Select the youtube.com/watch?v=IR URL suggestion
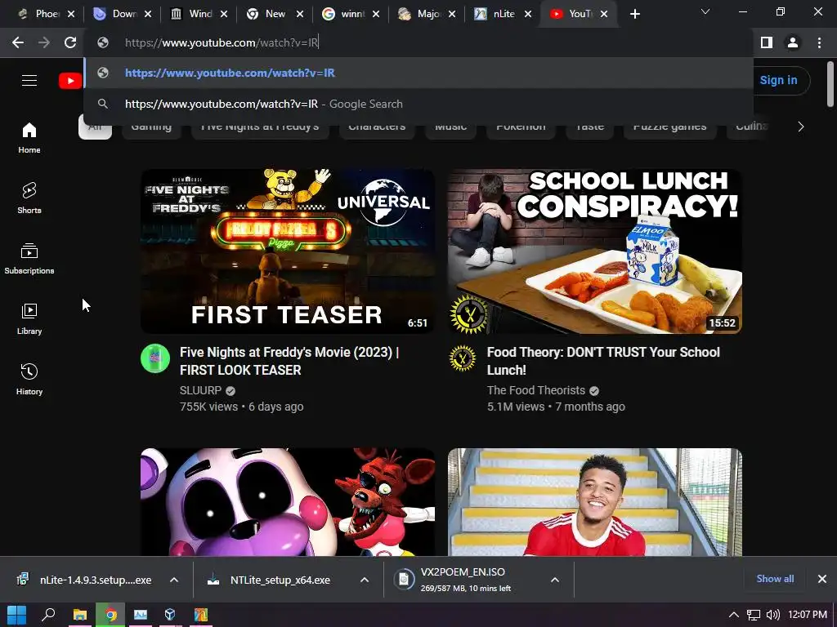837x627 pixels. (418, 73)
